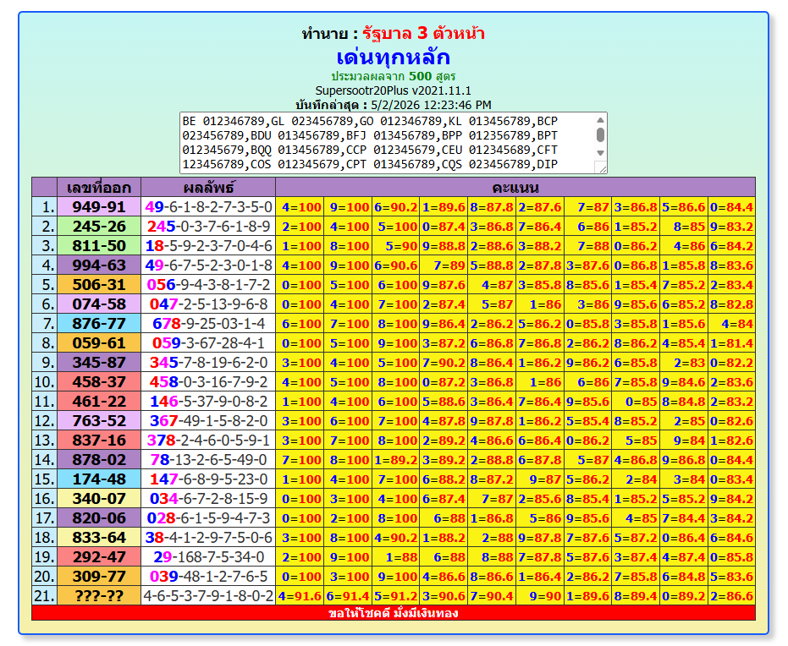Click score 1=81.4 in row 8
Screen dimensions: 788x646
point(731,342)
